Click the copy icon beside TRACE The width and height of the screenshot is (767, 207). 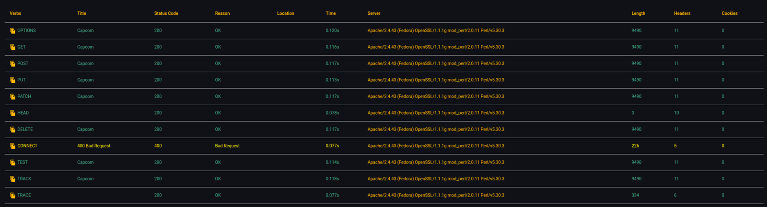coord(12,196)
